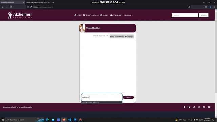This screenshot has width=217, height=122.
Task: Click the blue extension icon in toolbar
Action: coord(210,7)
